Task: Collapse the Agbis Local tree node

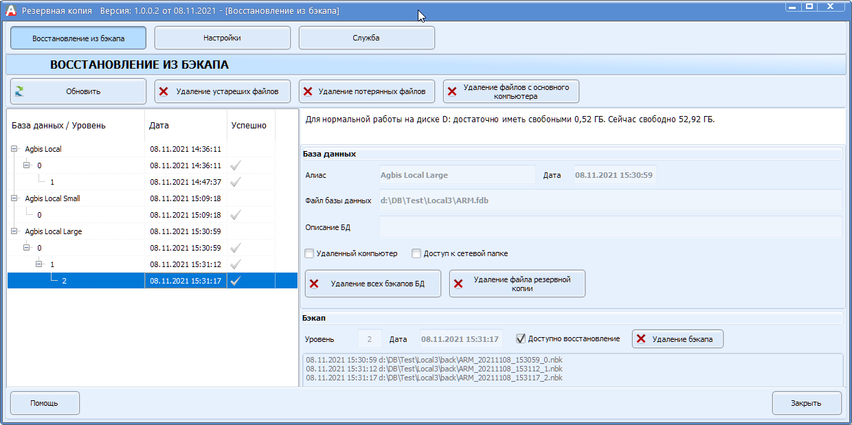Action: 15,149
